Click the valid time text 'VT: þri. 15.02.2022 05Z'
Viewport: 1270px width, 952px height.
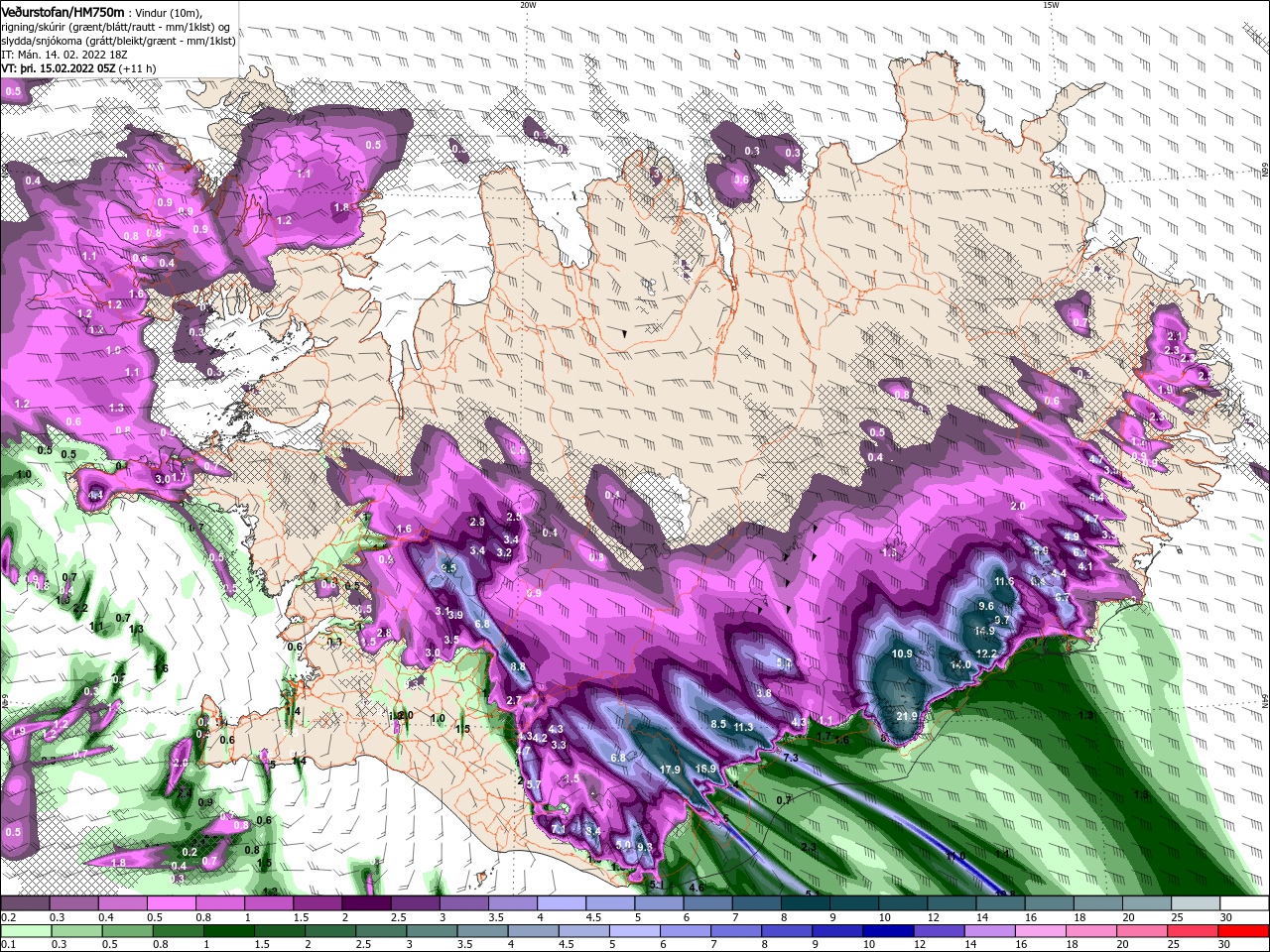(60, 68)
